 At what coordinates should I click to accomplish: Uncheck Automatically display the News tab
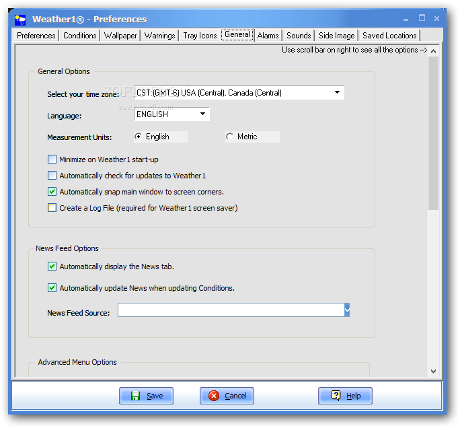(x=52, y=266)
